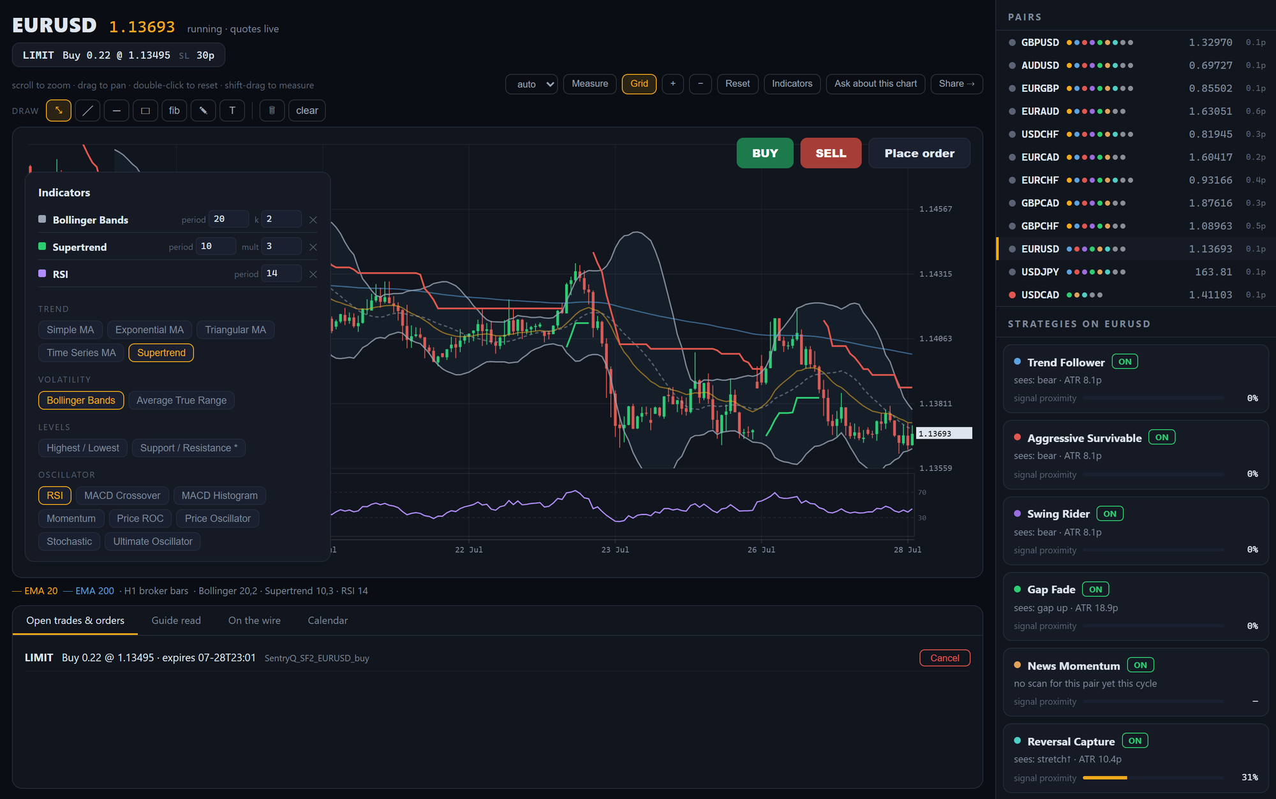
Task: Disable the RSI oscillator chip
Action: pos(55,495)
